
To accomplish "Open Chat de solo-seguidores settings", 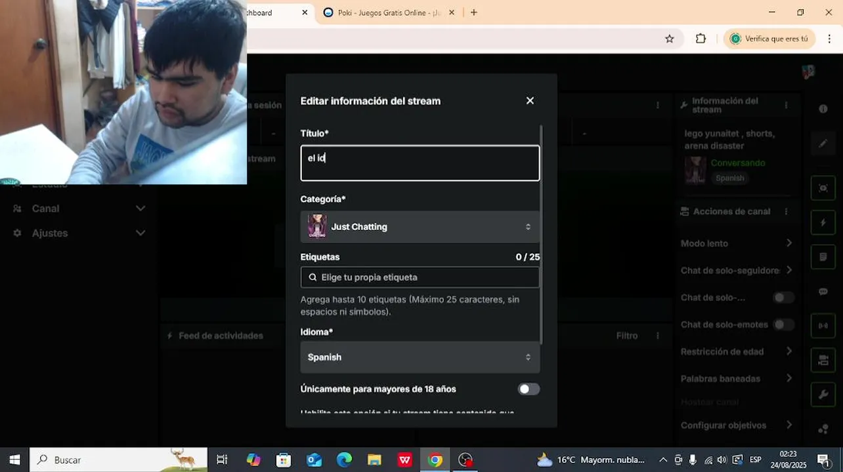I will click(737, 270).
